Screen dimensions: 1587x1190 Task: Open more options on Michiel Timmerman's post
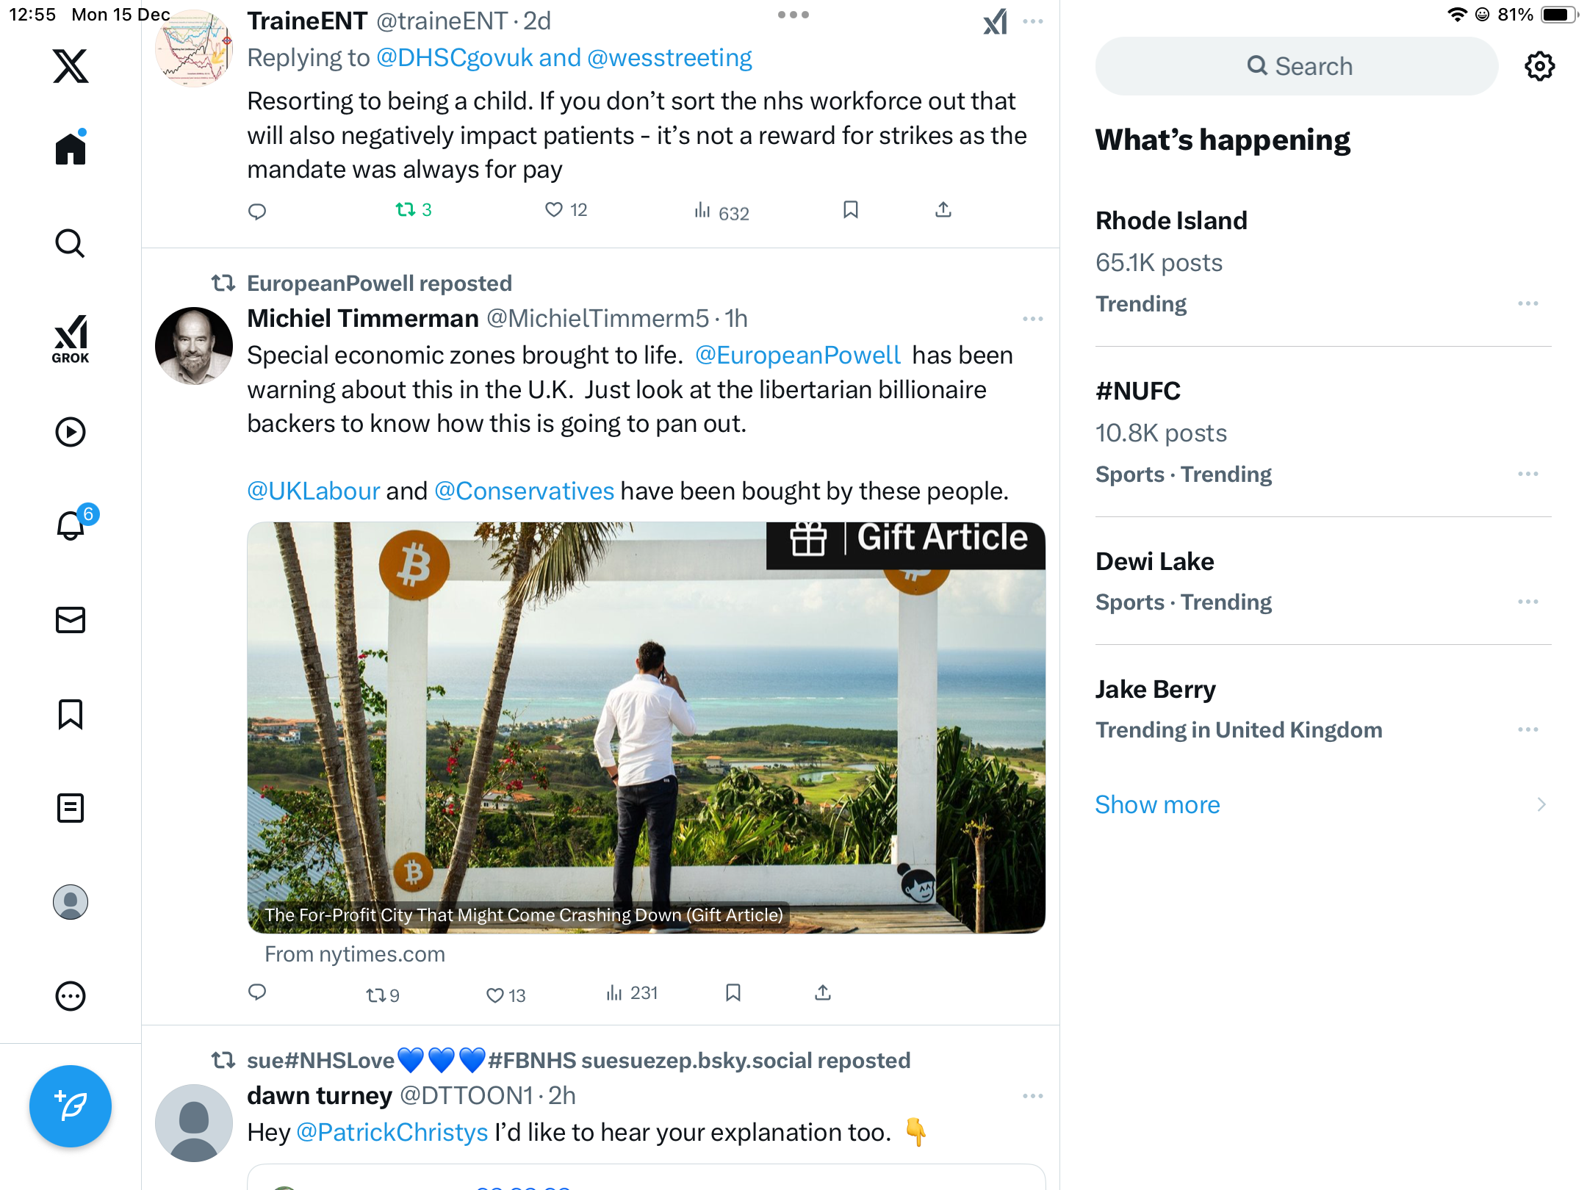[1032, 319]
